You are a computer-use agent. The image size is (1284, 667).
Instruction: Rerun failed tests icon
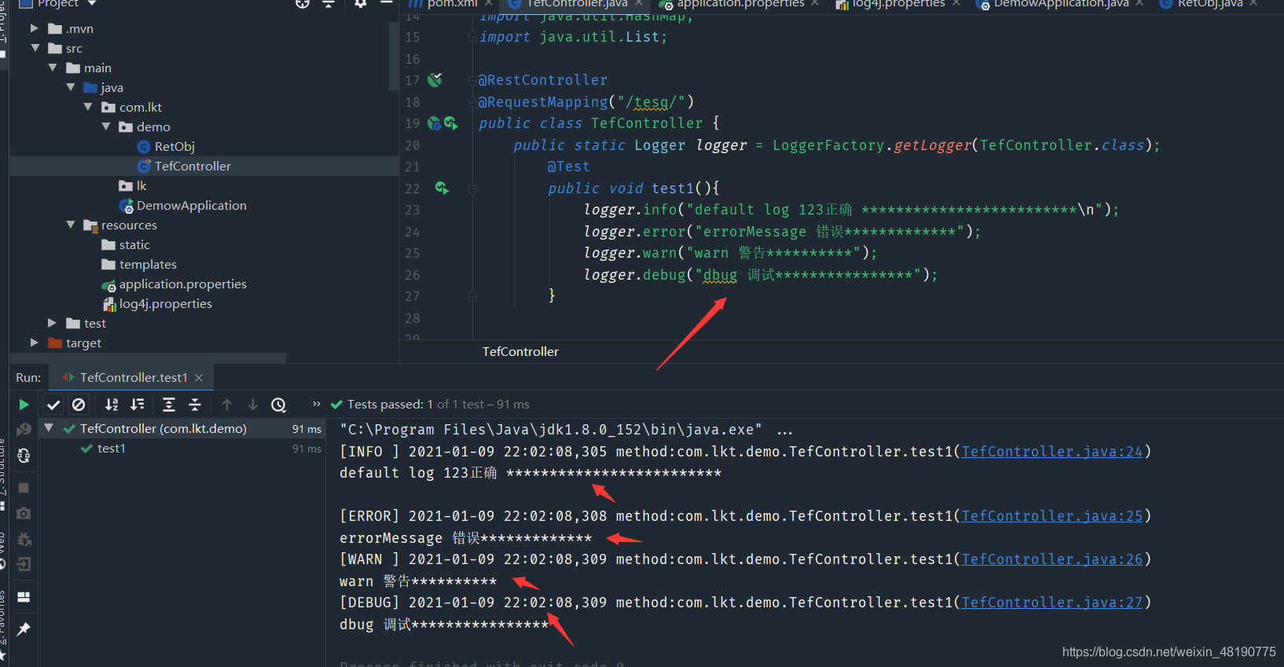(24, 429)
